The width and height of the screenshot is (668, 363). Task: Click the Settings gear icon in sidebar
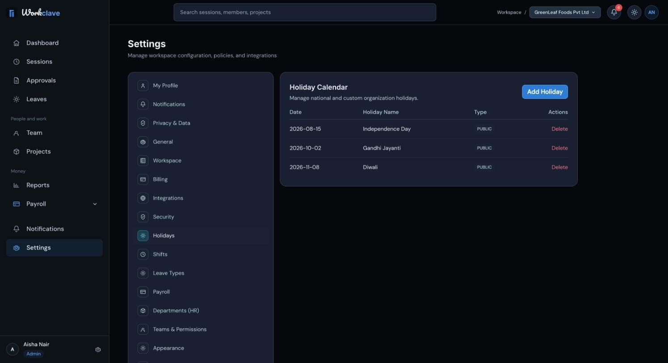[x=17, y=248]
